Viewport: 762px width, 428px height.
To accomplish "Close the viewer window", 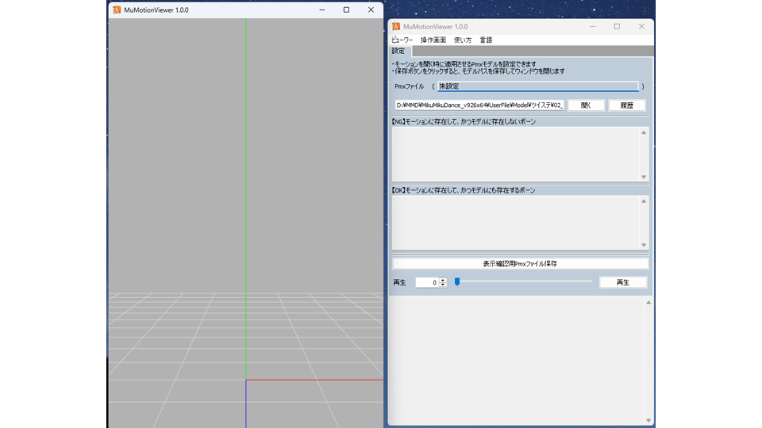I will [x=371, y=10].
